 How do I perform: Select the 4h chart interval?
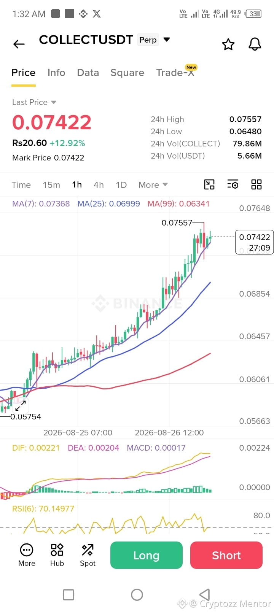tap(99, 185)
